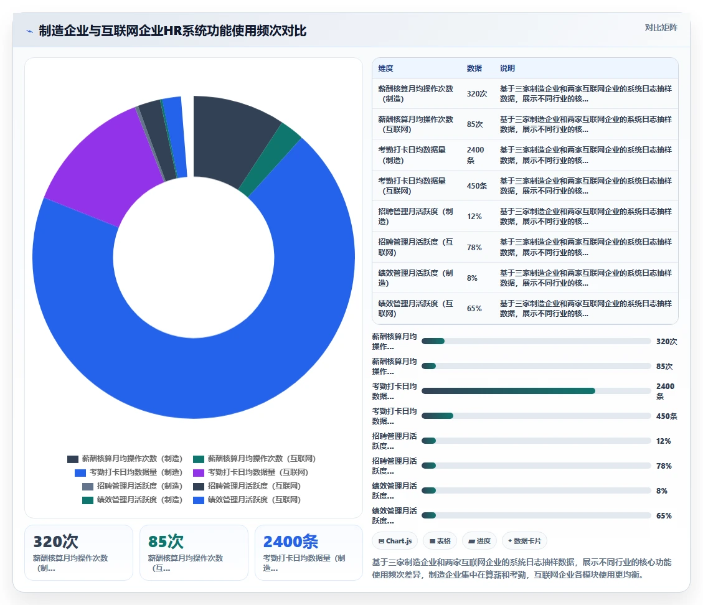The image size is (703, 605).
Task: Open the 320次 data card
Action: click(79, 553)
